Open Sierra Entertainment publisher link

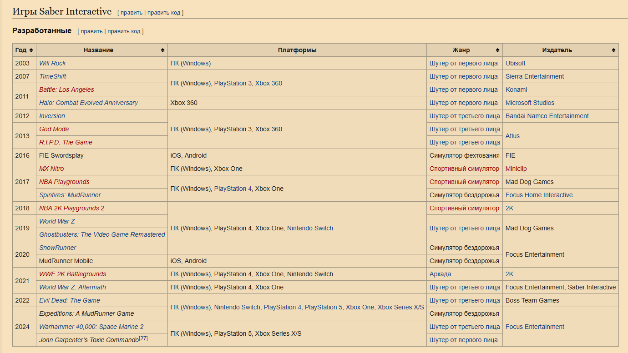[535, 76]
